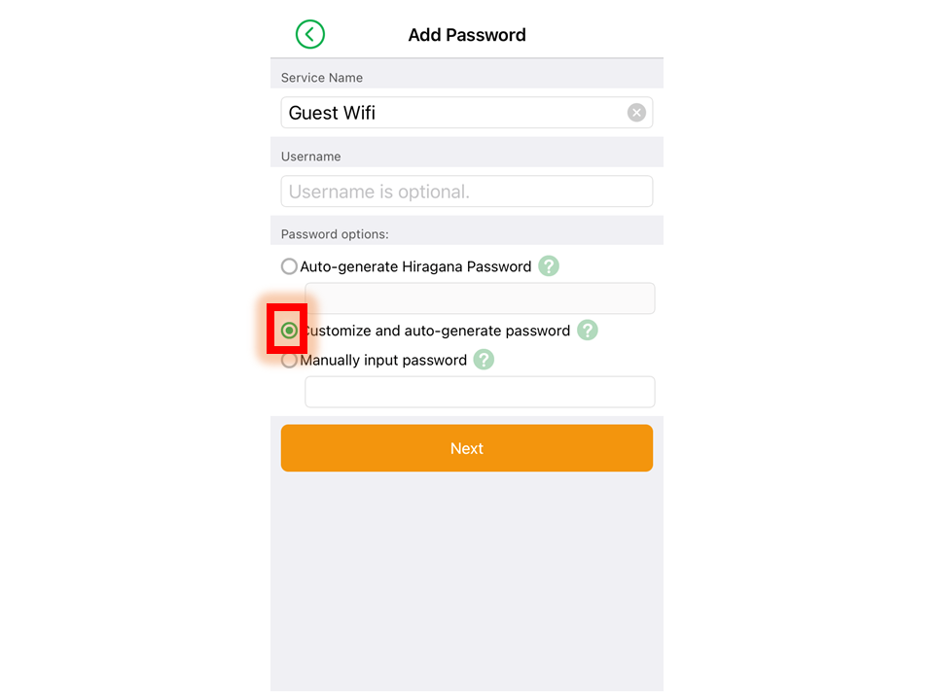Focus the optional Username input field
Image resolution: width=934 pixels, height=700 pixels.
(466, 192)
